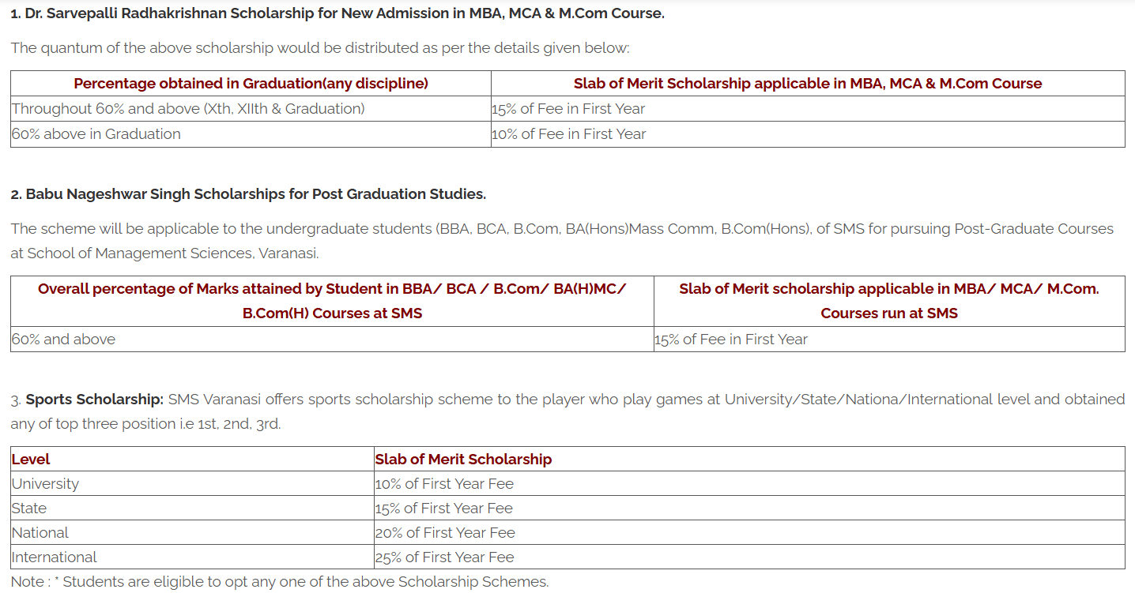
Task: Click 'Overall percentage of Marks attained' header
Action: pyautogui.click(x=332, y=300)
